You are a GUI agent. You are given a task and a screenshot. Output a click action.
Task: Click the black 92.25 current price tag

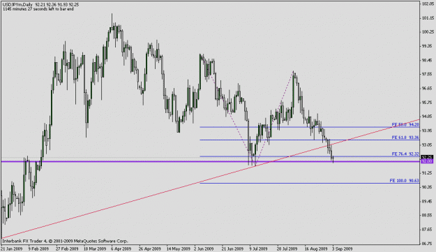427,158
